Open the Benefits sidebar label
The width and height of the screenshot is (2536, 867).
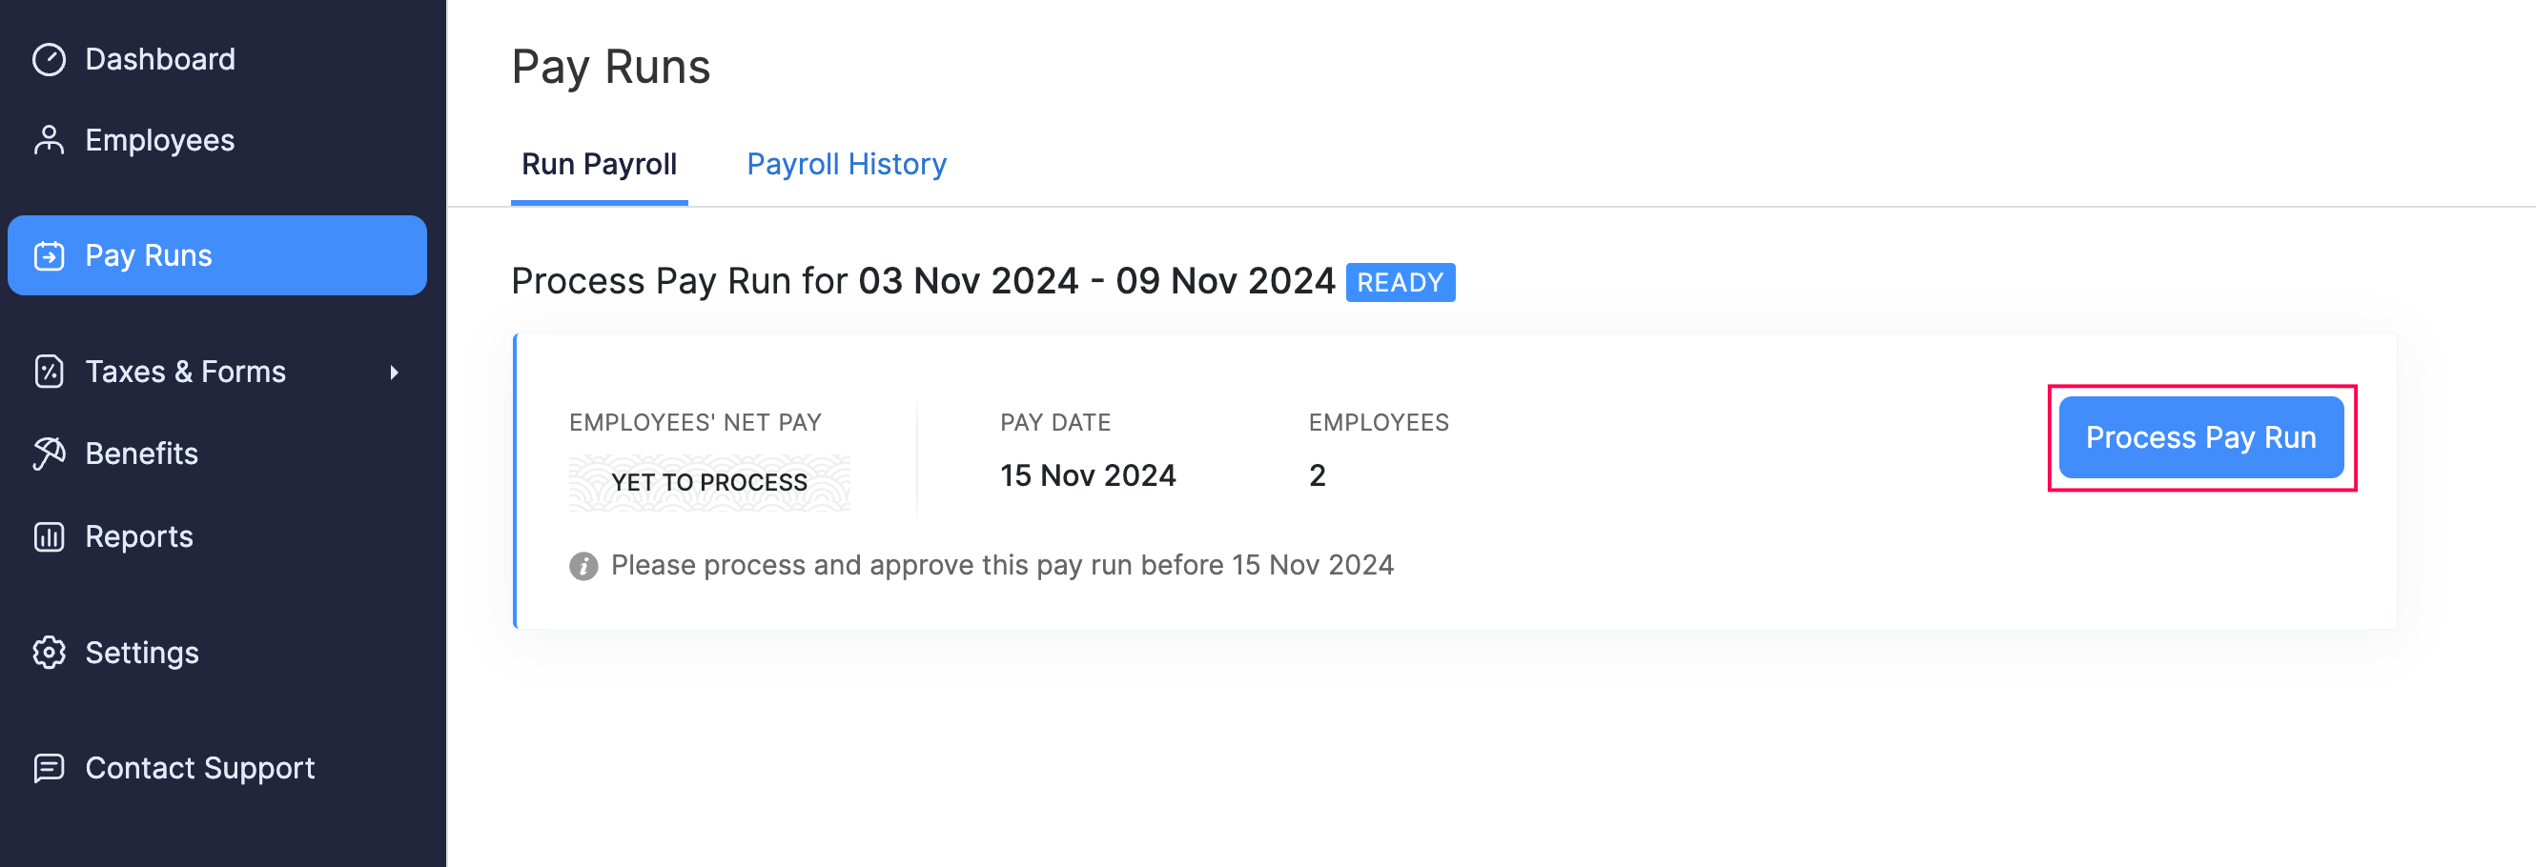[142, 454]
